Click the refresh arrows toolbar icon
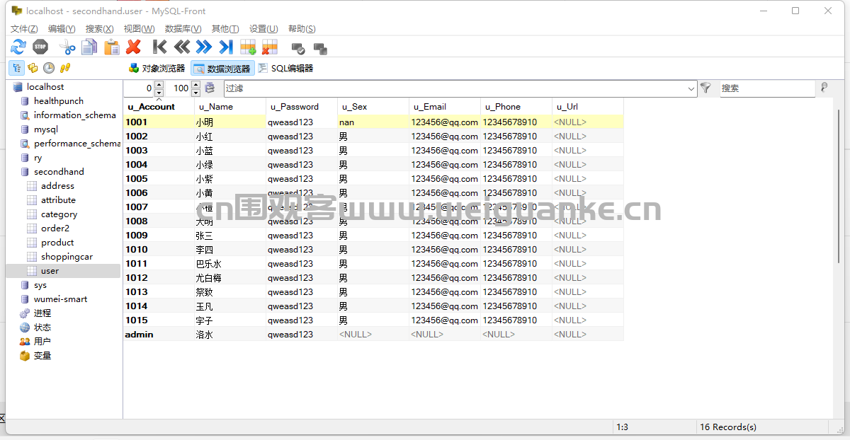Screen dimensions: 850x440 coord(18,47)
